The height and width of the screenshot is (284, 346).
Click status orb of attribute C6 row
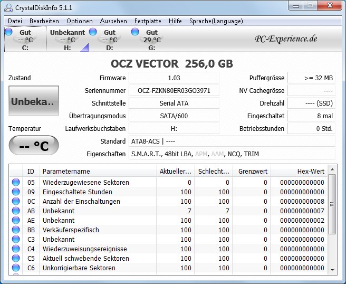coord(16,268)
